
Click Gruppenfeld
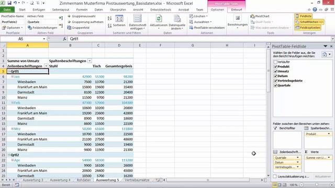coord(79,28)
